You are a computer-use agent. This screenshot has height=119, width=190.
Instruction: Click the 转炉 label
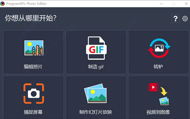(158, 67)
